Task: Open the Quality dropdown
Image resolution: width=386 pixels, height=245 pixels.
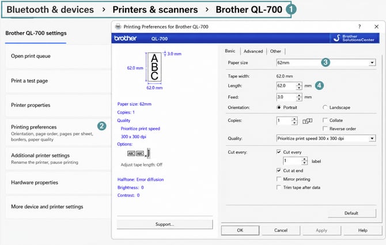Action: 372,138
